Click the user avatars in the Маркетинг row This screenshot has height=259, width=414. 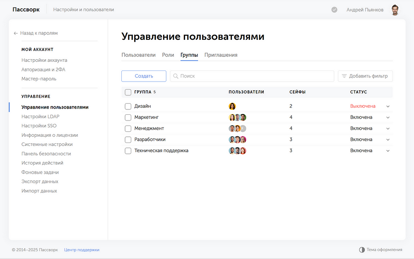(237, 117)
